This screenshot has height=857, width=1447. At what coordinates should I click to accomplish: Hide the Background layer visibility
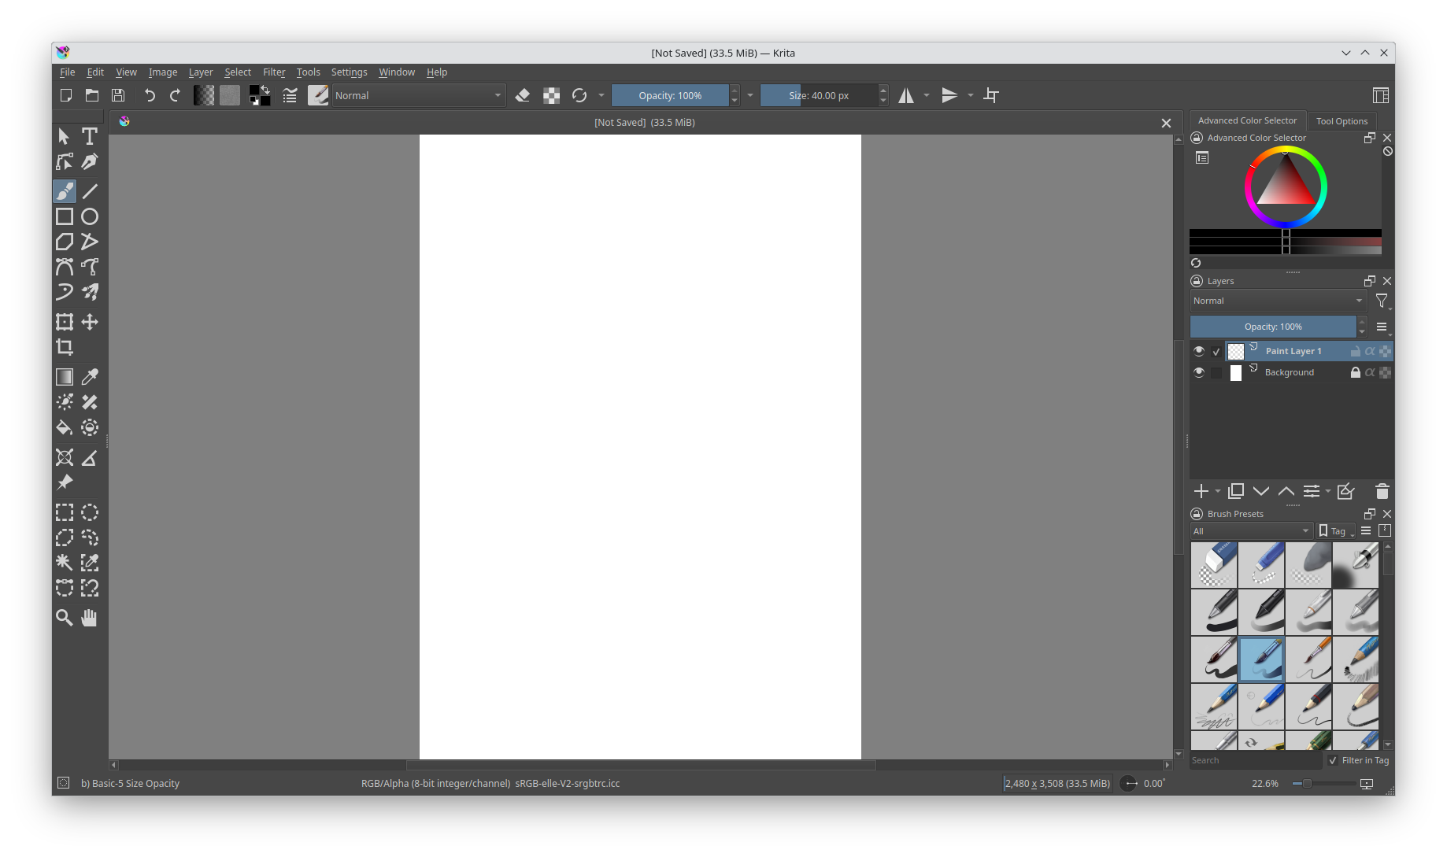coord(1199,372)
